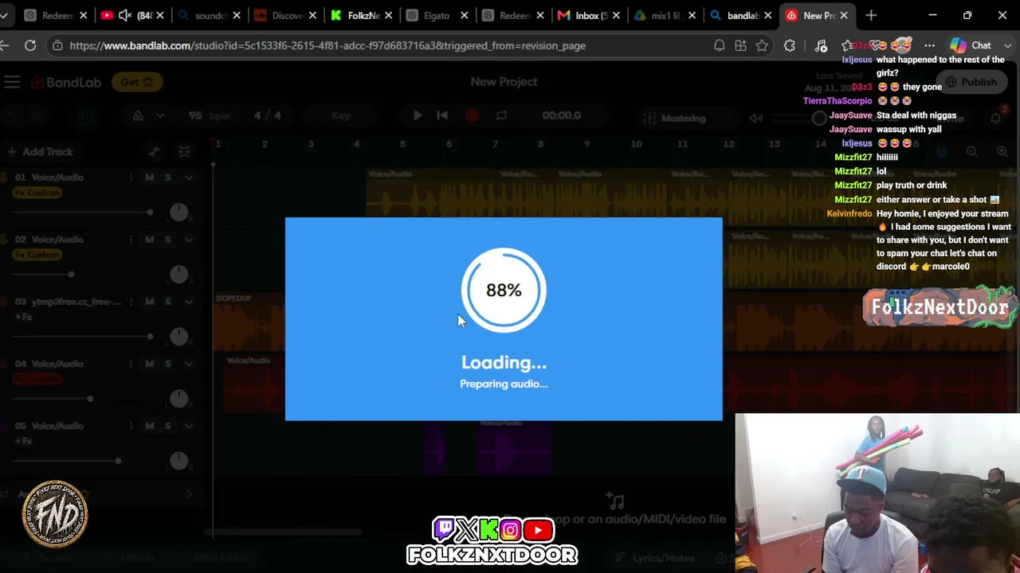Image resolution: width=1020 pixels, height=573 pixels.
Task: Open the Key selector
Action: click(x=341, y=115)
